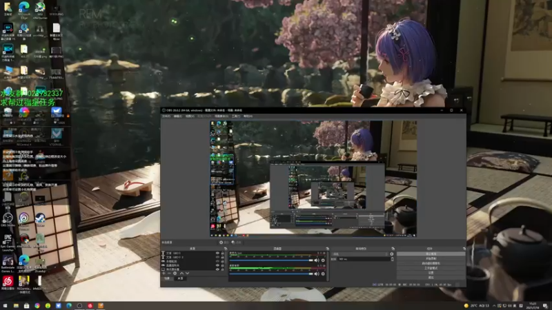Undock the Sources panel with its float icon
This screenshot has width=552, height=310.
coord(226,249)
